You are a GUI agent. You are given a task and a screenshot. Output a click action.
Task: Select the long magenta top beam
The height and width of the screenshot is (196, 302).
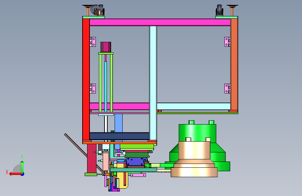160,22
